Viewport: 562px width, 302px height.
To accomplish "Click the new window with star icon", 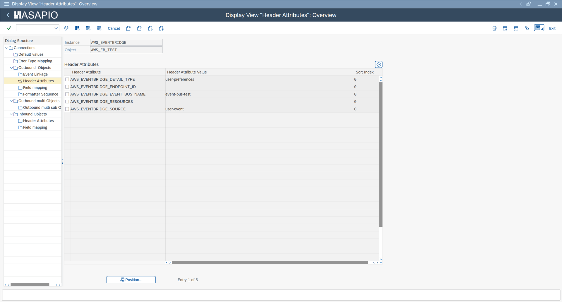I will click(505, 28).
